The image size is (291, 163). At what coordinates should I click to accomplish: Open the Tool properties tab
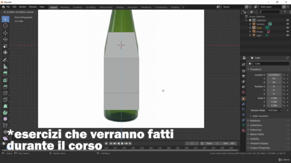click(x=244, y=64)
